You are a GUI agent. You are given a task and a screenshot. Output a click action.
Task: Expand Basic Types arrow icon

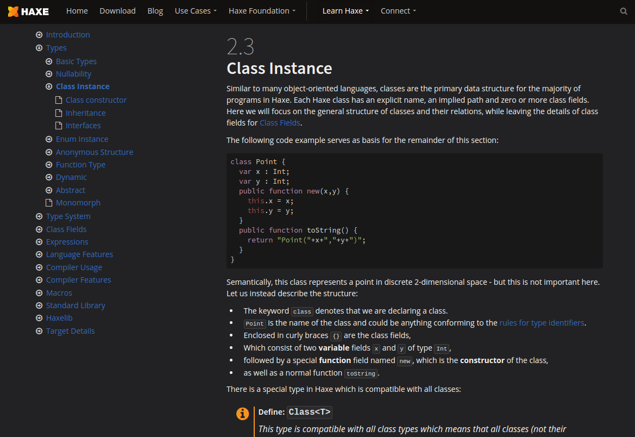pos(49,61)
